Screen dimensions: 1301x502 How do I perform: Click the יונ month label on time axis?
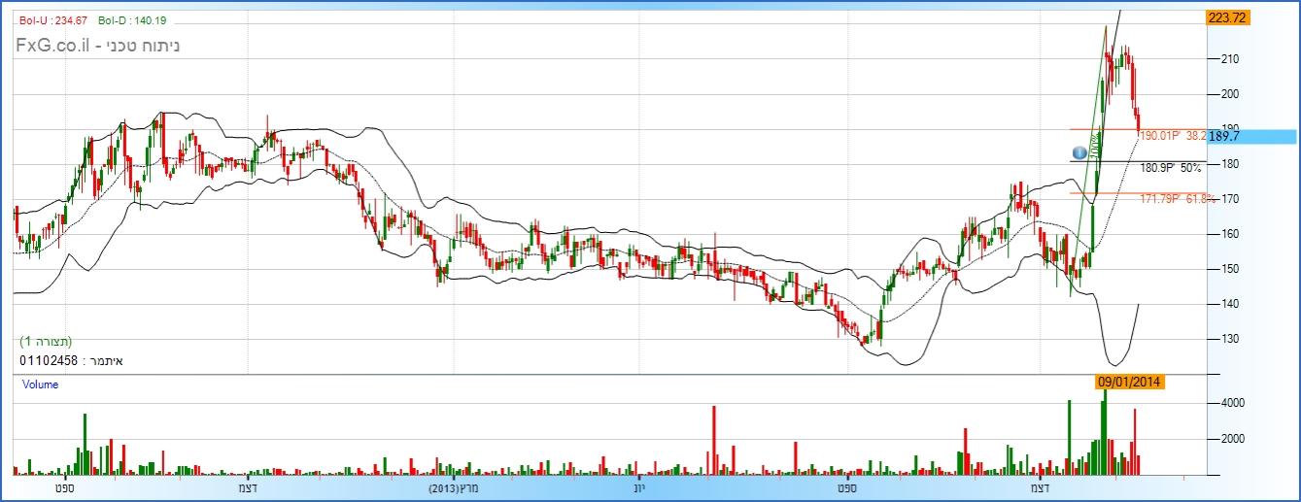[639, 487]
